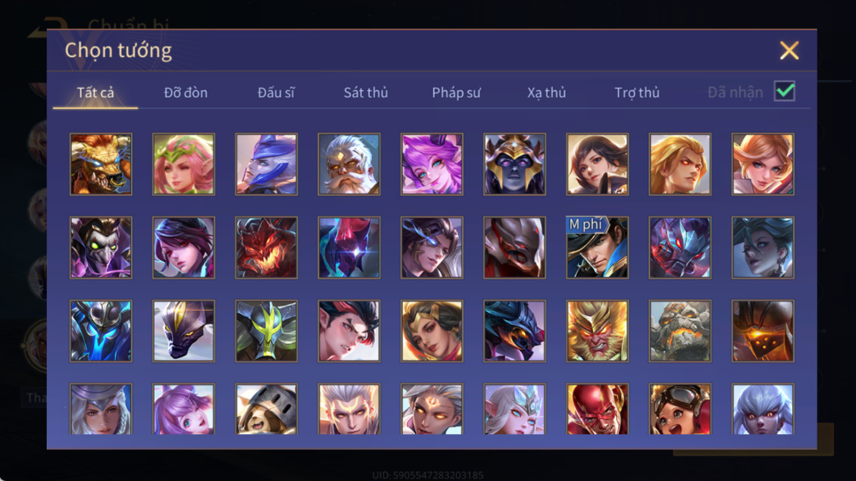The height and width of the screenshot is (481, 856).
Task: Close the 'Chọn tướng' dialog
Action: pos(789,50)
